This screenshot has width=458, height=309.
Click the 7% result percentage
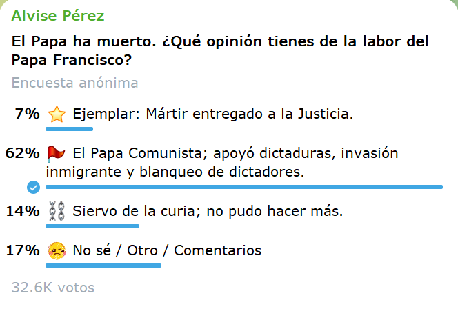coord(27,114)
